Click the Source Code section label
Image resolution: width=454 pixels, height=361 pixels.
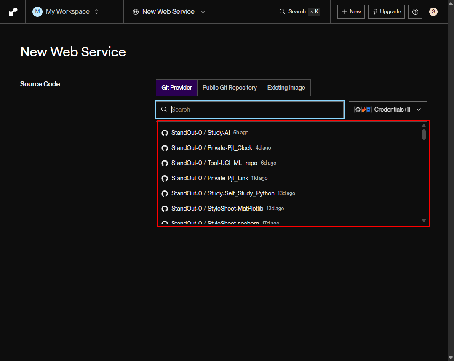[x=40, y=84]
